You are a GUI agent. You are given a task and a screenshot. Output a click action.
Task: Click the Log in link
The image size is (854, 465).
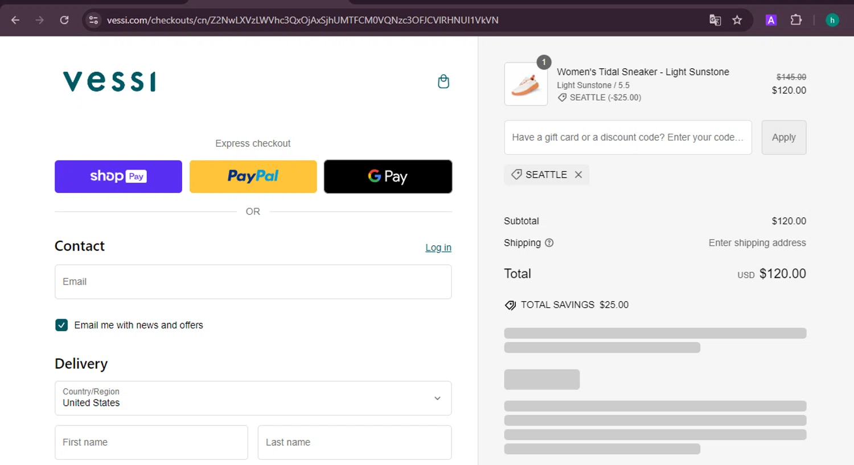pyautogui.click(x=438, y=248)
